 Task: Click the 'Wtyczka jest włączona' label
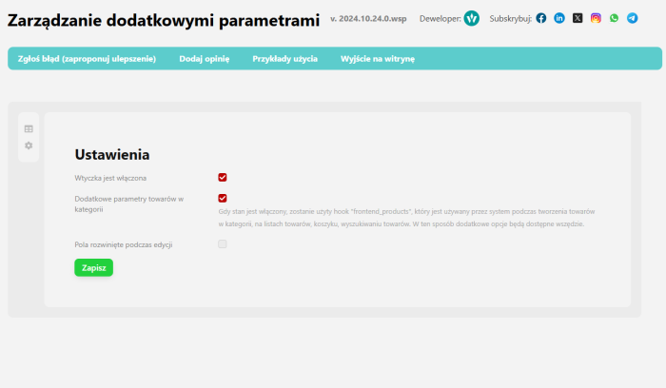[x=110, y=178]
